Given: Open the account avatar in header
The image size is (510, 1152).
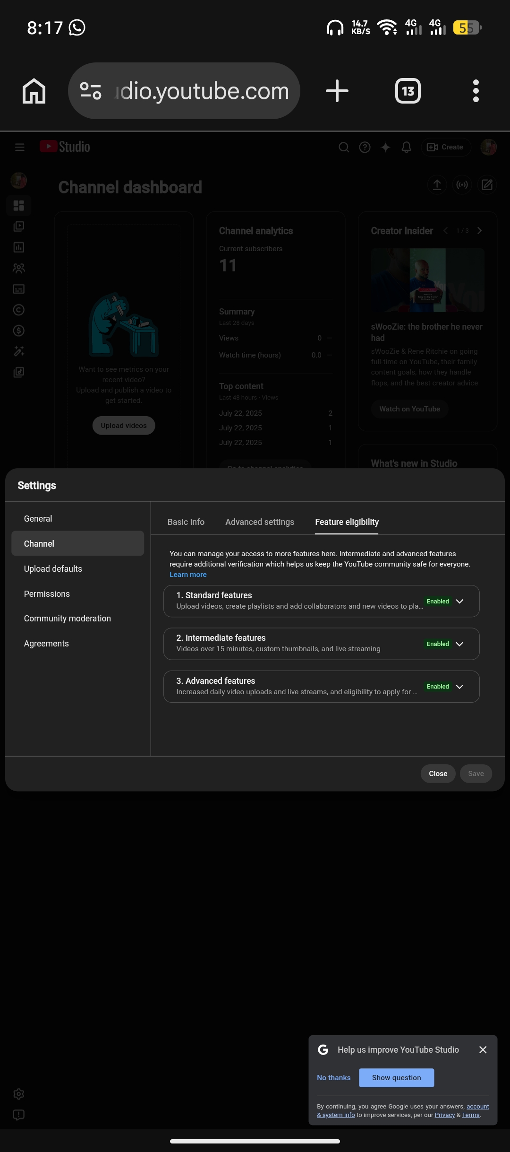Looking at the screenshot, I should point(489,147).
